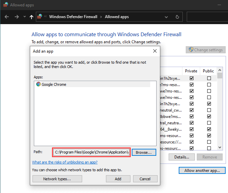
Task: Click the Forward navigation arrow
Action: 17,17
